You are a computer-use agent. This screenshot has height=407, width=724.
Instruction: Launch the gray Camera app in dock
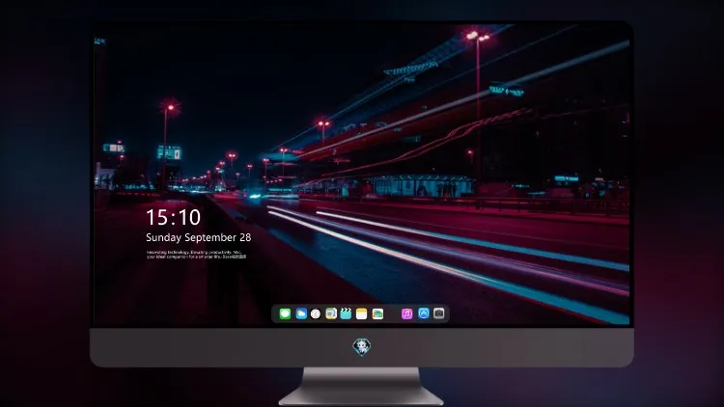tap(439, 313)
